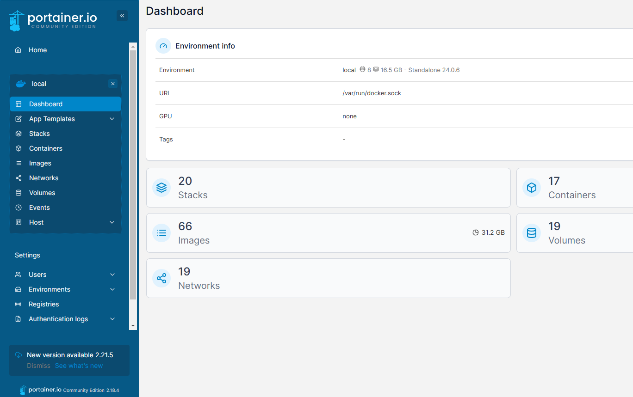Dismiss the new version notice
The height and width of the screenshot is (397, 633).
click(38, 366)
